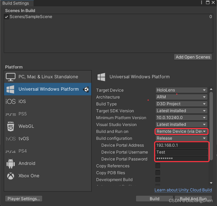Open the Build and Run on dropdown
Viewport: 217px width, 206px height.
tap(181, 131)
